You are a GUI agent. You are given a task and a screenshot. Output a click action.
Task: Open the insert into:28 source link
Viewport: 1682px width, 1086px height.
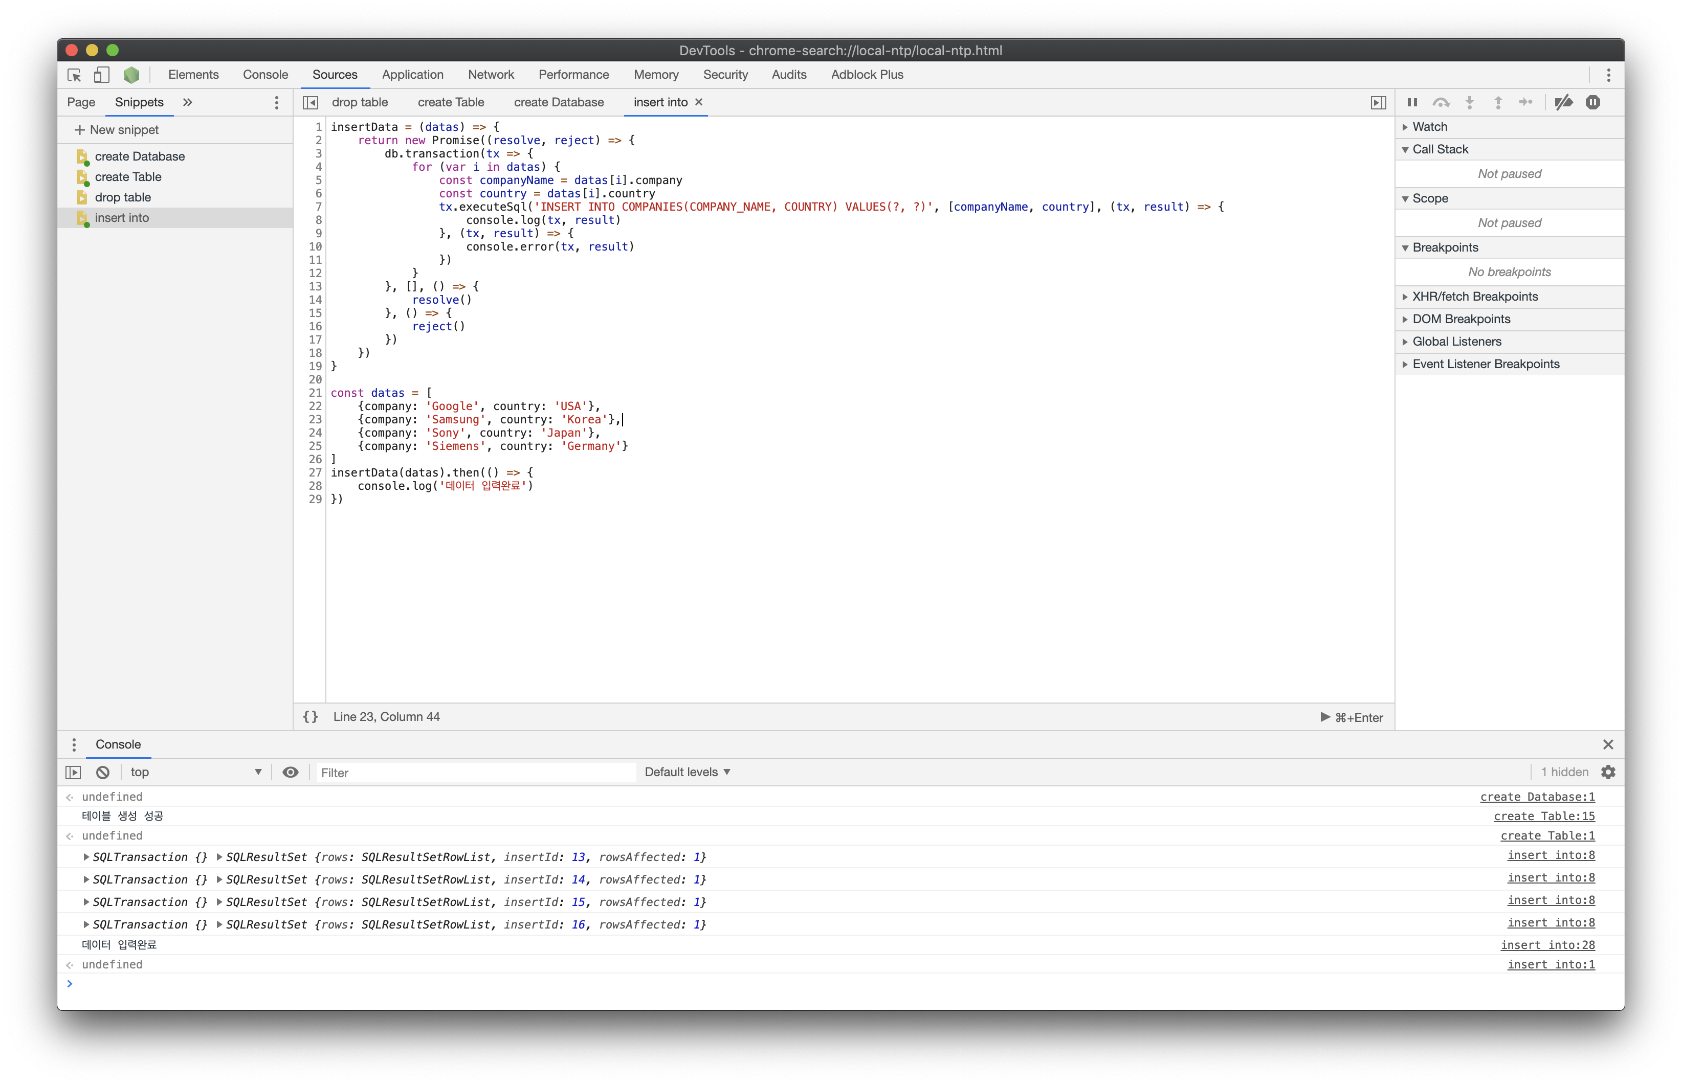click(1547, 945)
